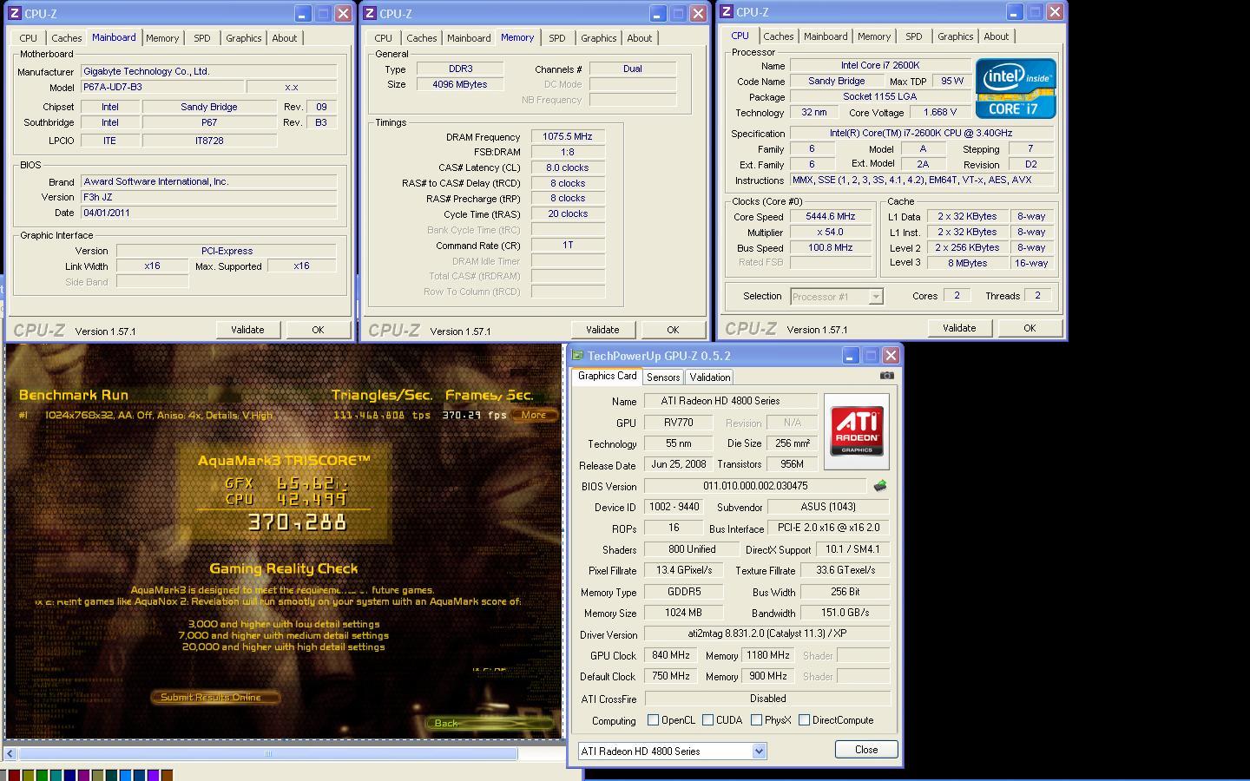The height and width of the screenshot is (781, 1250).
Task: Open Graphics tab in the CPU tab window
Action: tap(956, 36)
